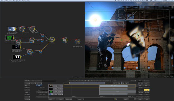Toggle visibility of the sky track
This screenshot has height=101, width=174.
pos(61,94)
